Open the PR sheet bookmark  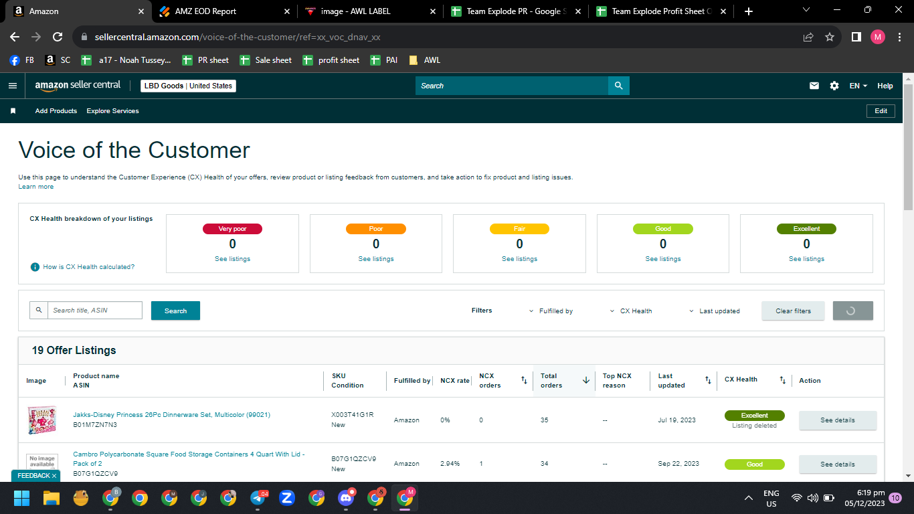tap(206, 60)
